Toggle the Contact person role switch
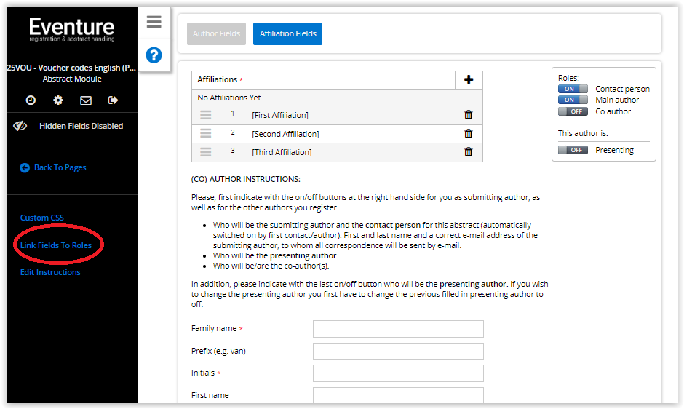 click(x=573, y=89)
